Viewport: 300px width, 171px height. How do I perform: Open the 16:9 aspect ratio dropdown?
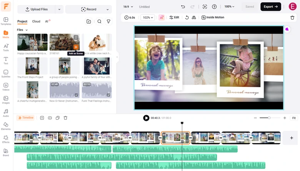tap(128, 7)
